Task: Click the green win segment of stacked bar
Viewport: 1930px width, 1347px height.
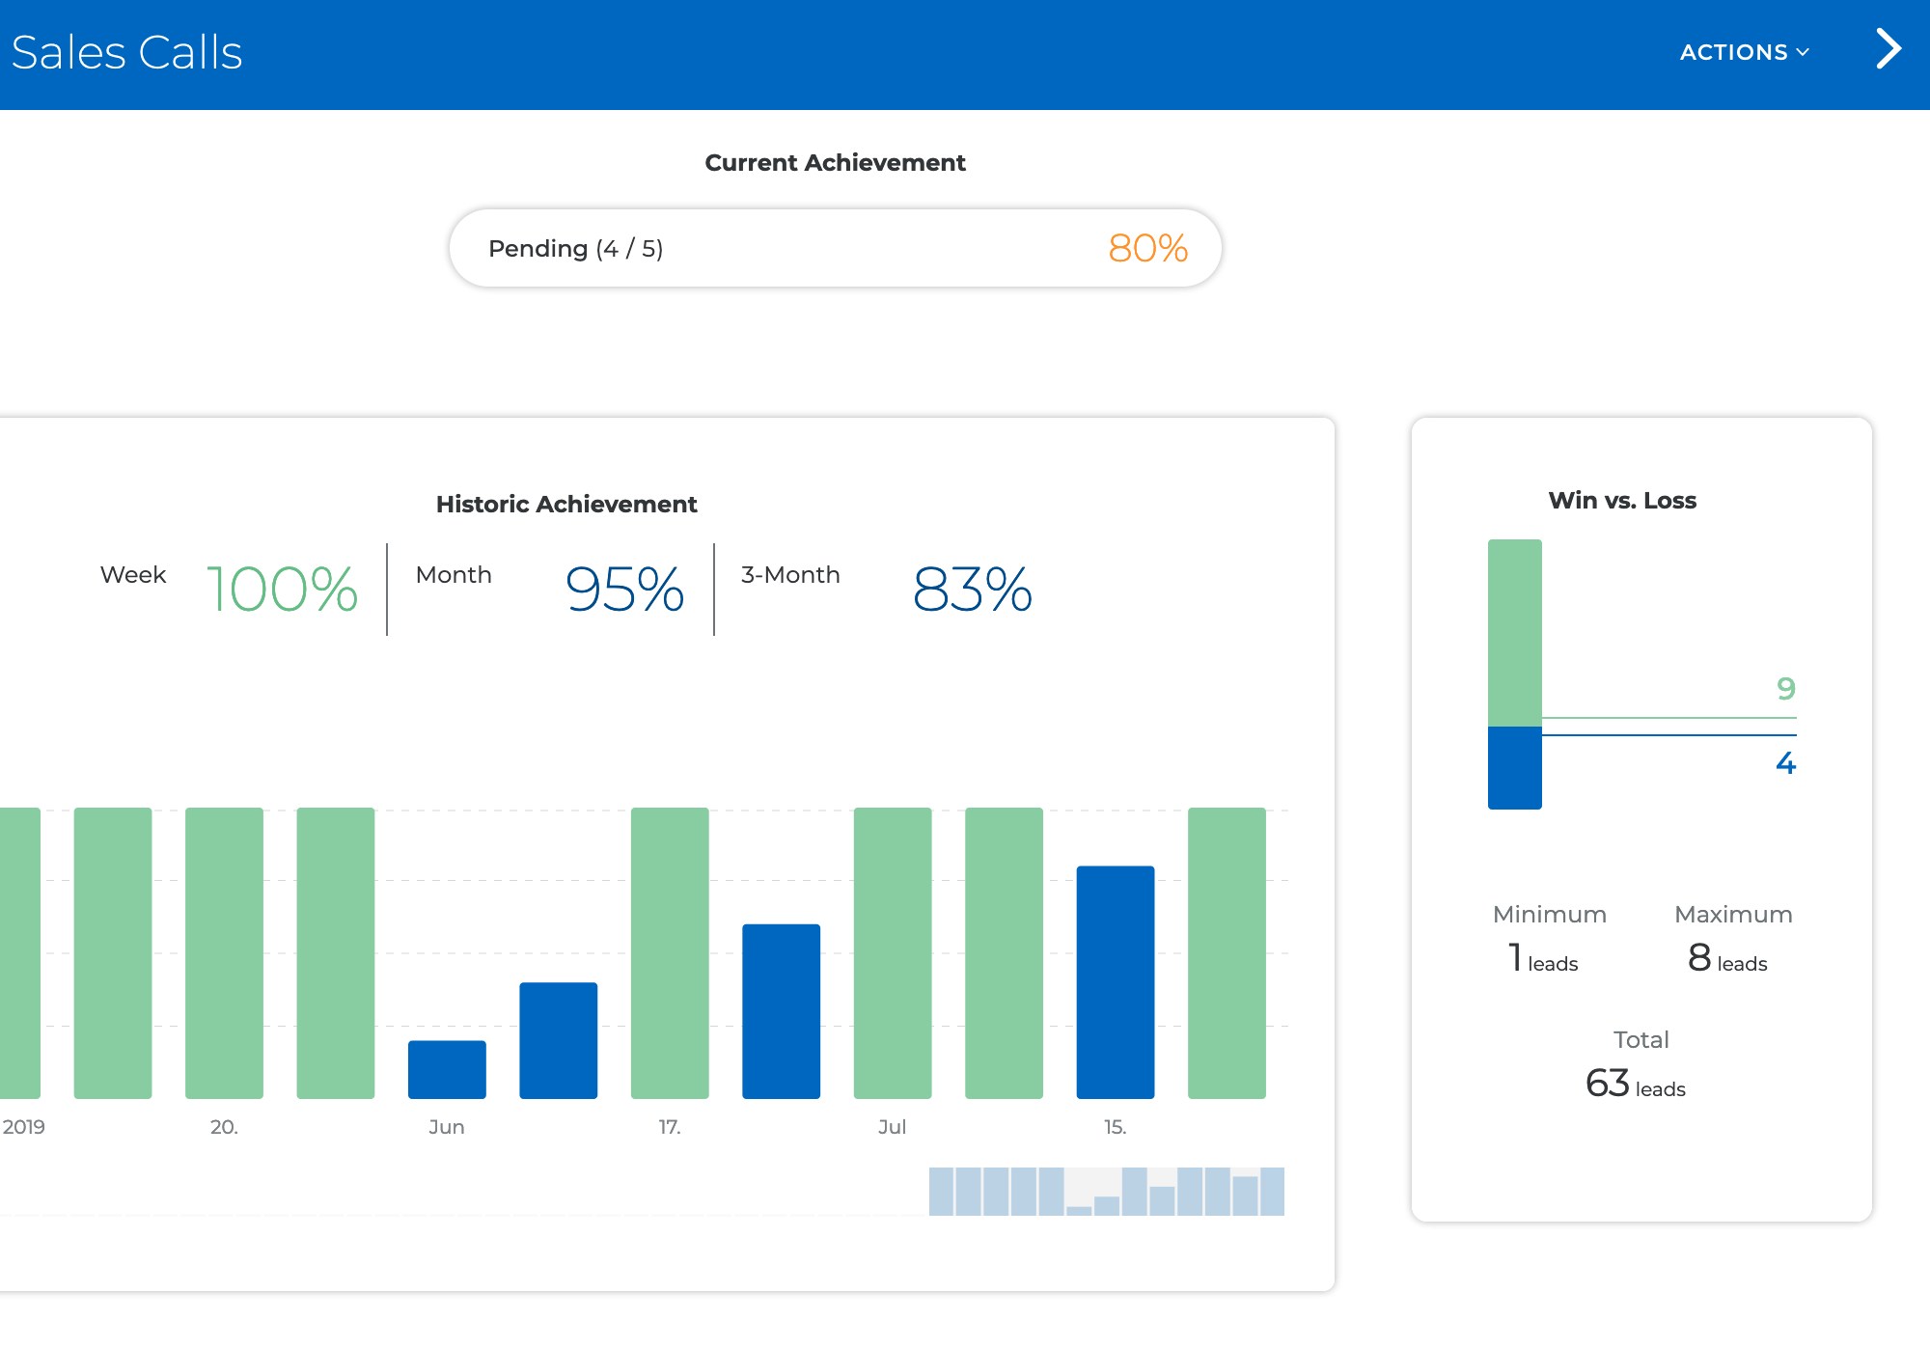Action: [1514, 632]
